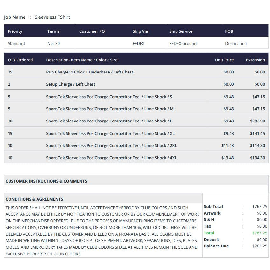270x270 pixels.
Task: Click the $282.90 extension amount
Action: coord(257,121)
